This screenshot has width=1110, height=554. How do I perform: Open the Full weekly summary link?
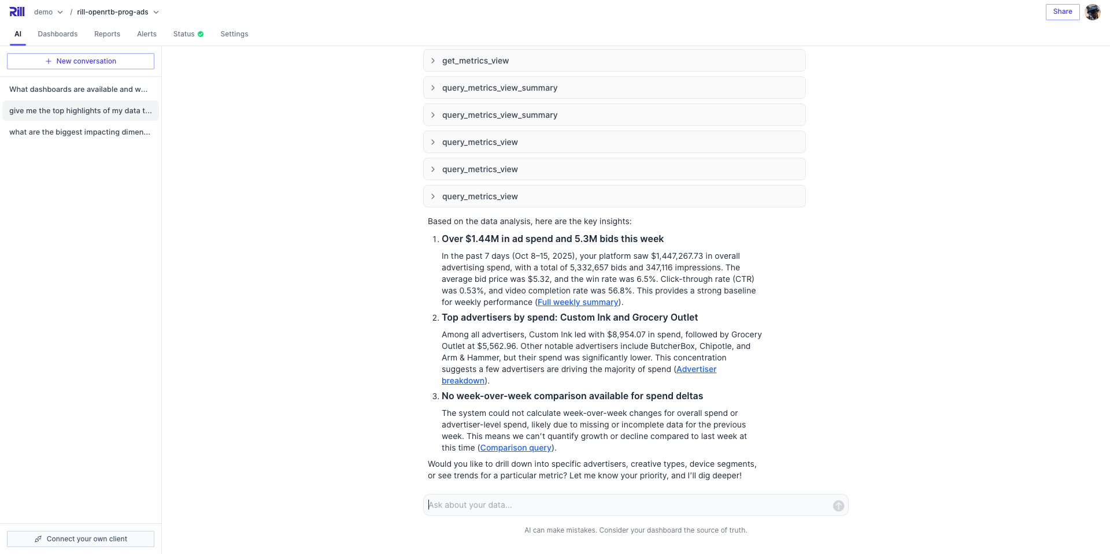point(578,302)
